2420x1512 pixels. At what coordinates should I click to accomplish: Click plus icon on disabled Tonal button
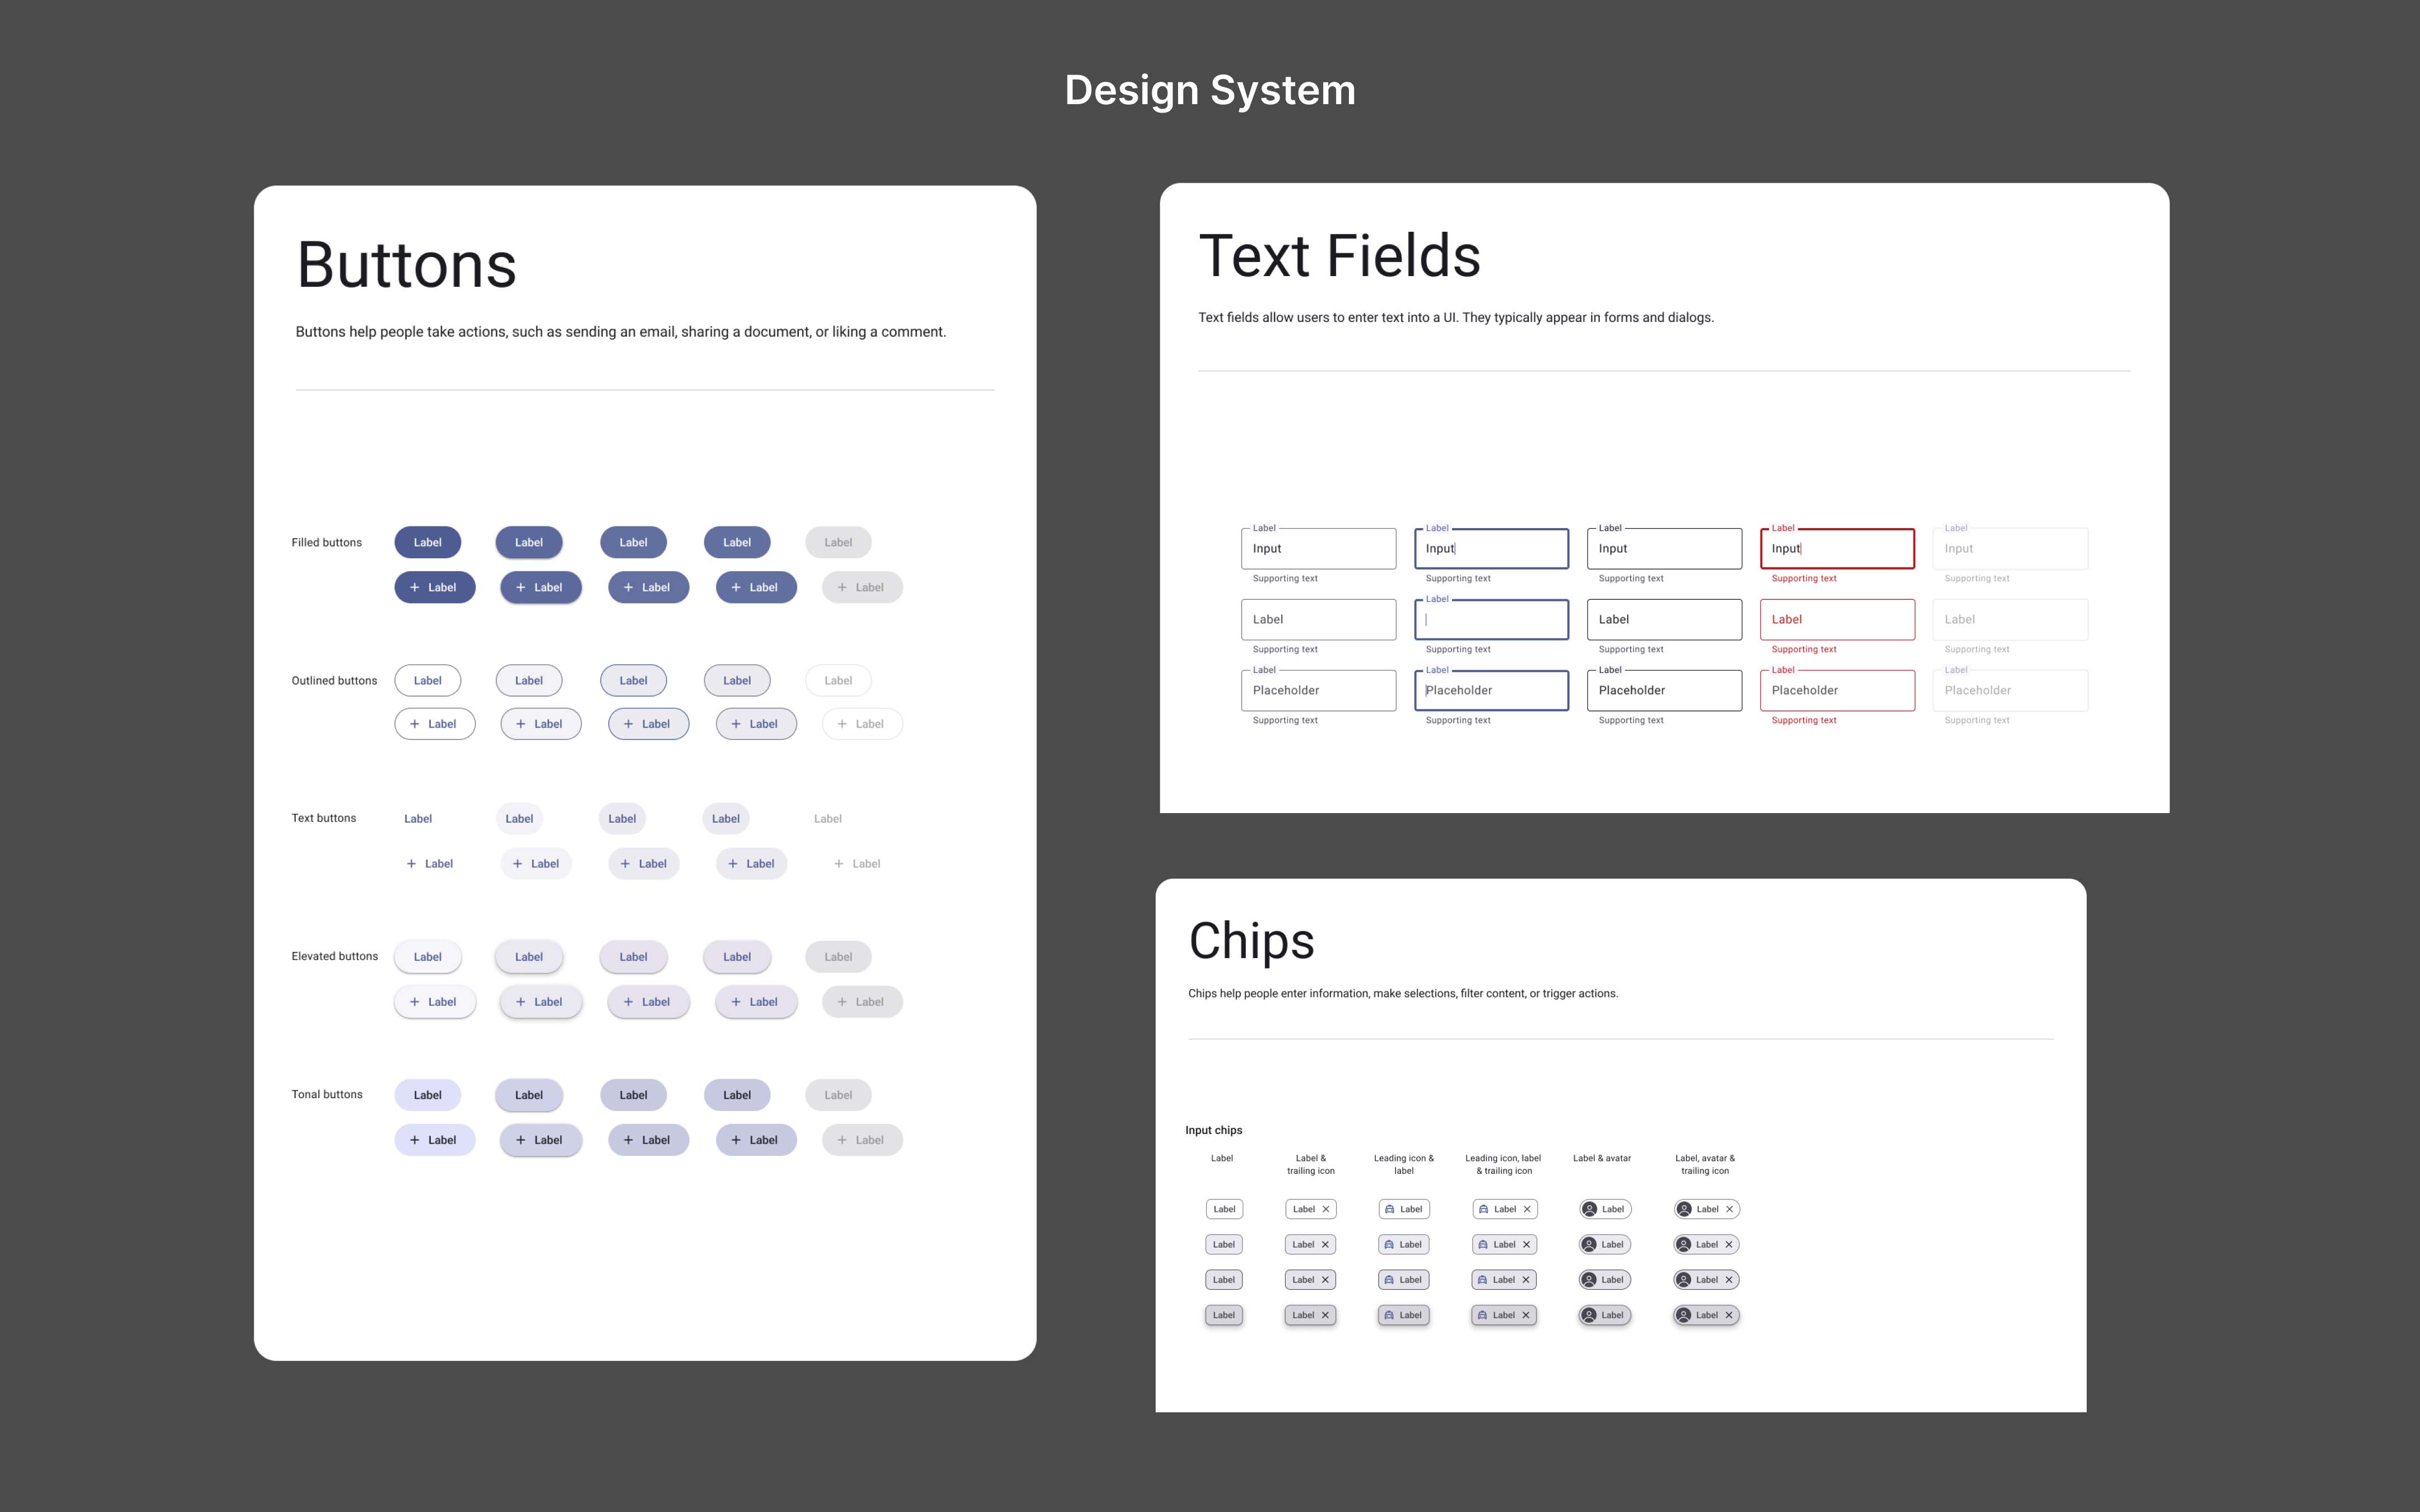[842, 1140]
